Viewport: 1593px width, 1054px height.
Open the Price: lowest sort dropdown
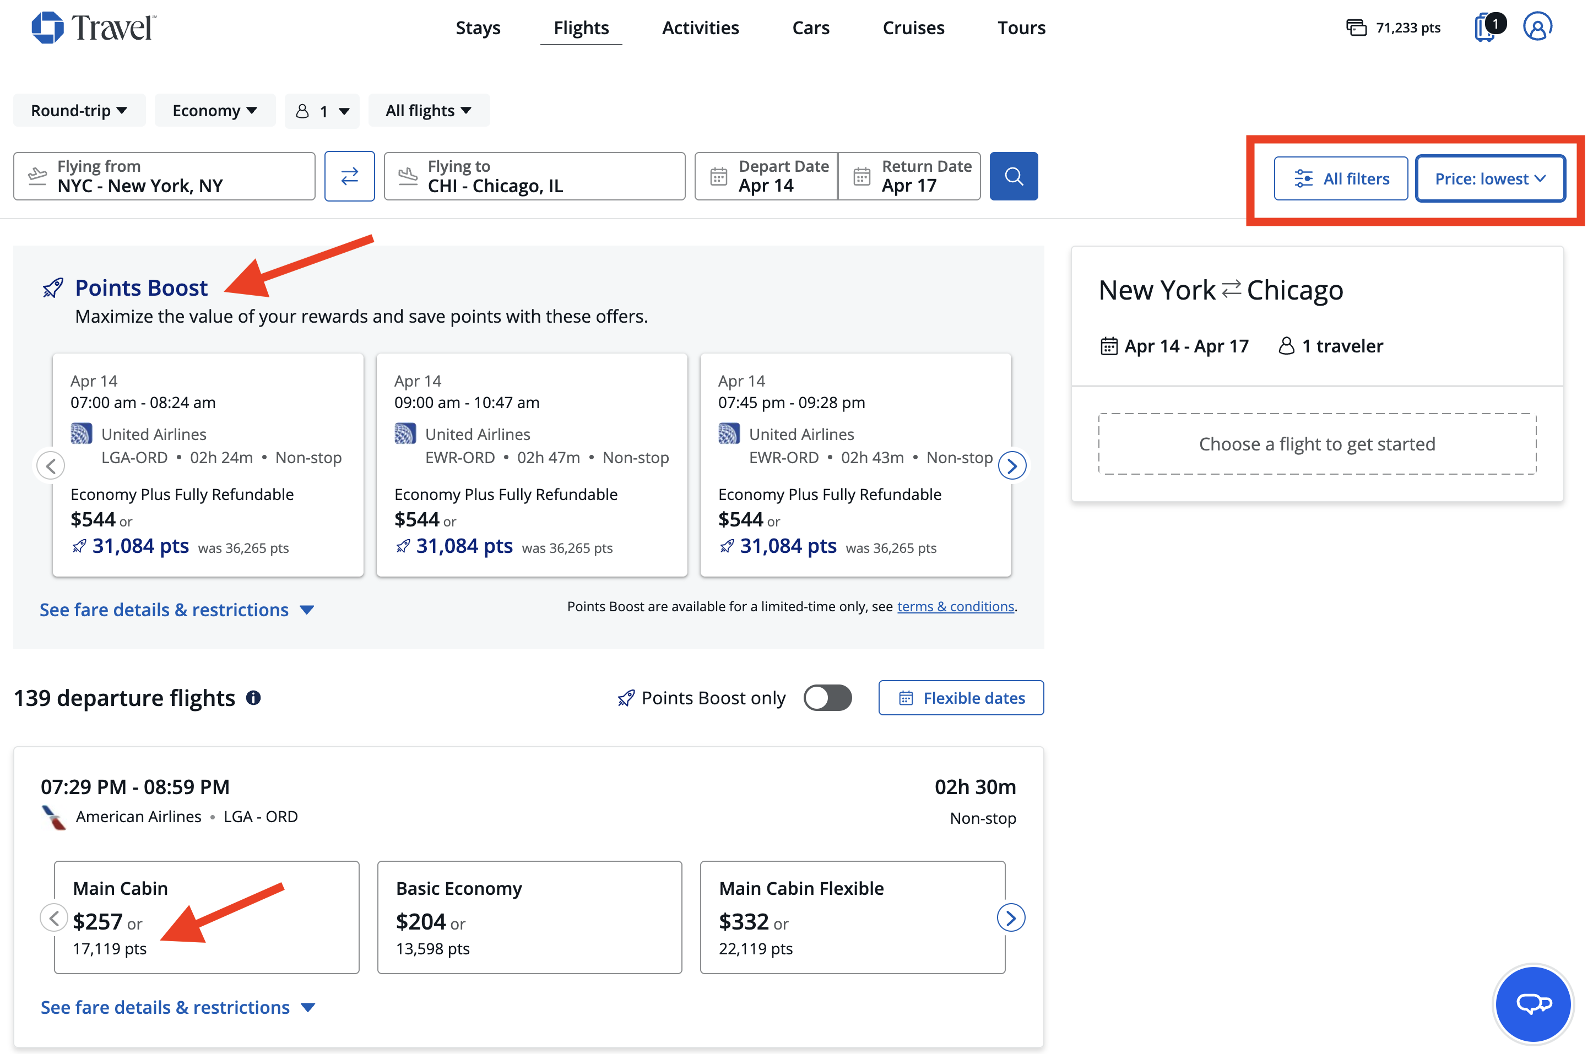[1490, 179]
